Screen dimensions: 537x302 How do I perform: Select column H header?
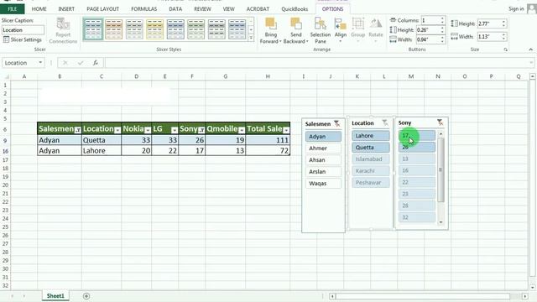[x=268, y=76]
